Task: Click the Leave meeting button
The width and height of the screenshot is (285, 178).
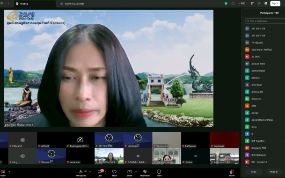Action: coord(232,173)
